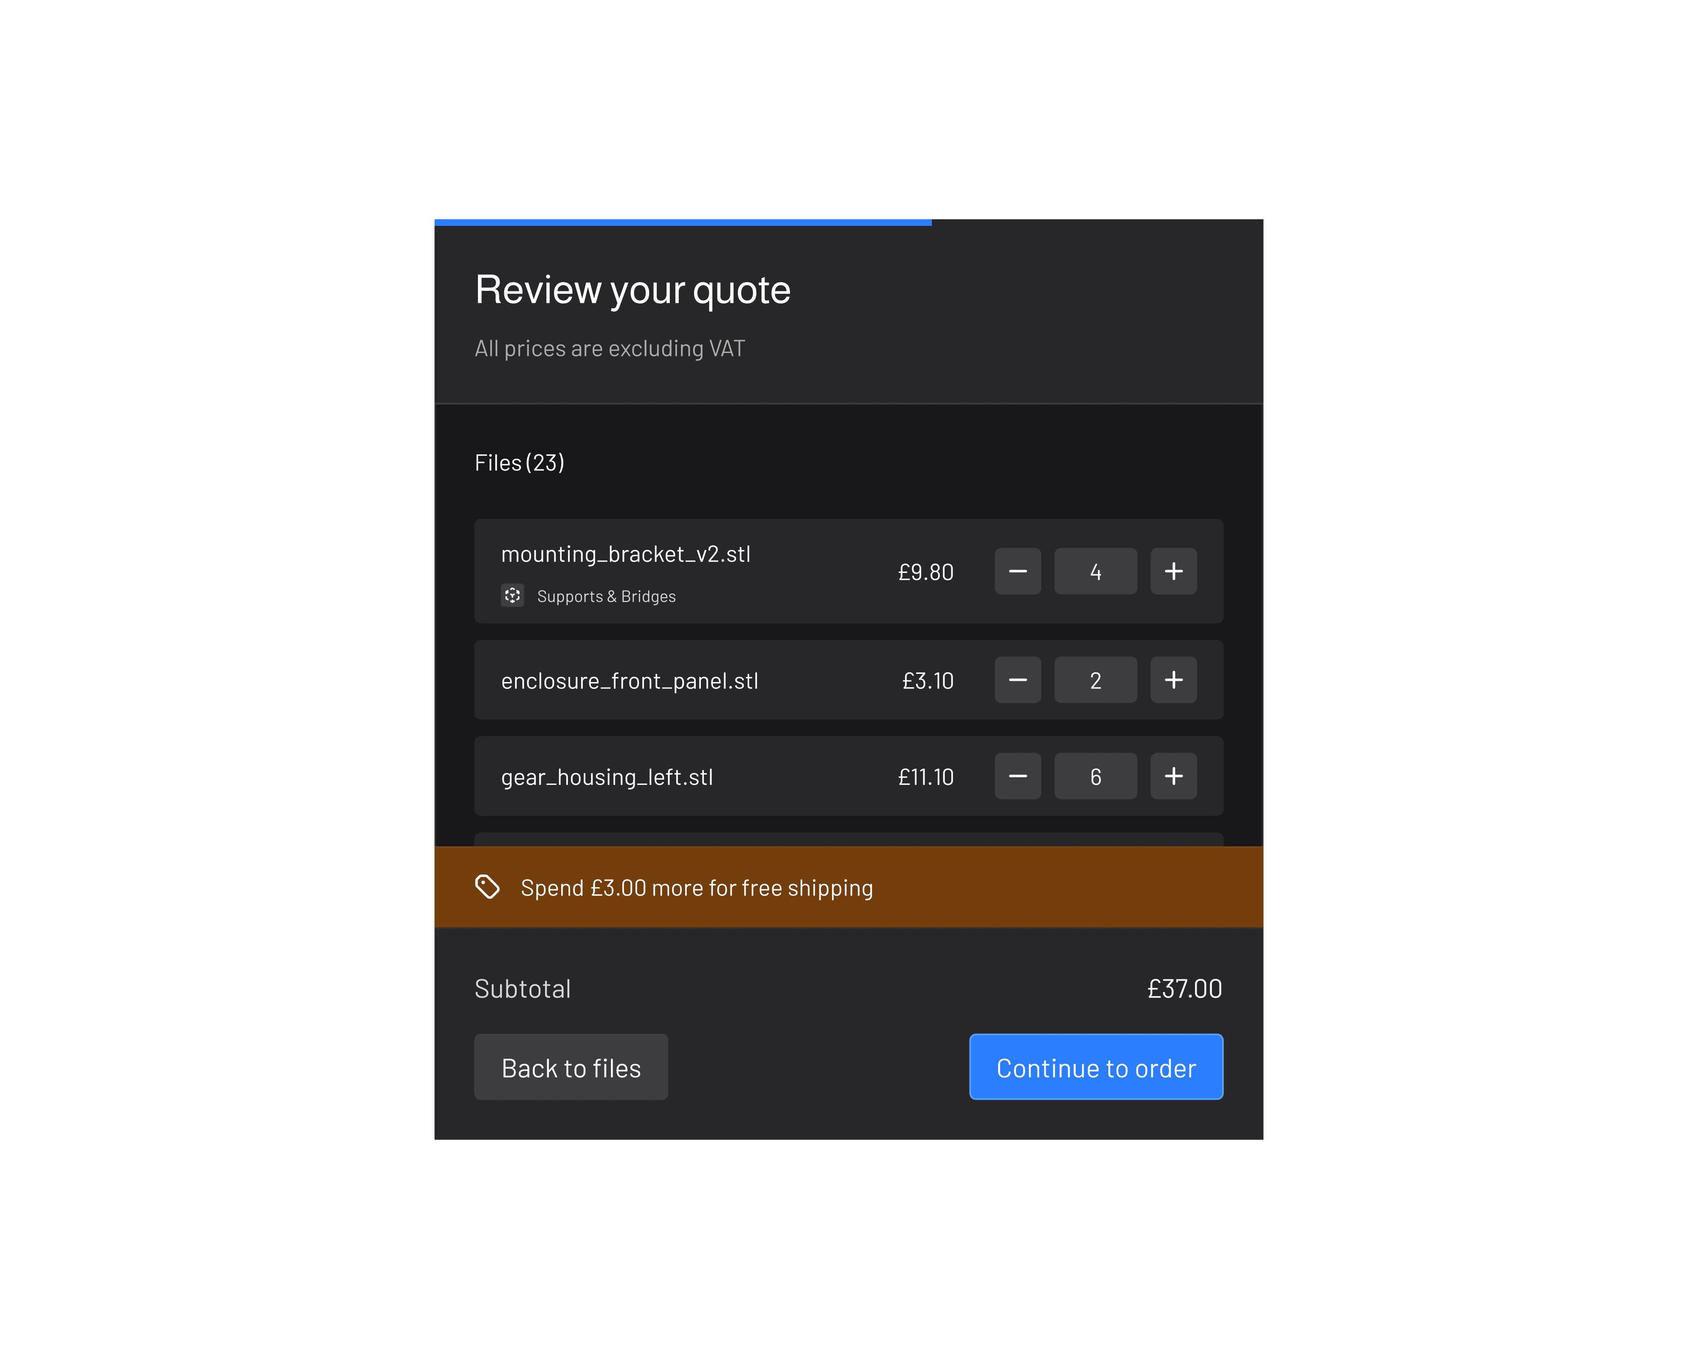1698x1359 pixels.
Task: Go Back to files
Action: click(571, 1068)
